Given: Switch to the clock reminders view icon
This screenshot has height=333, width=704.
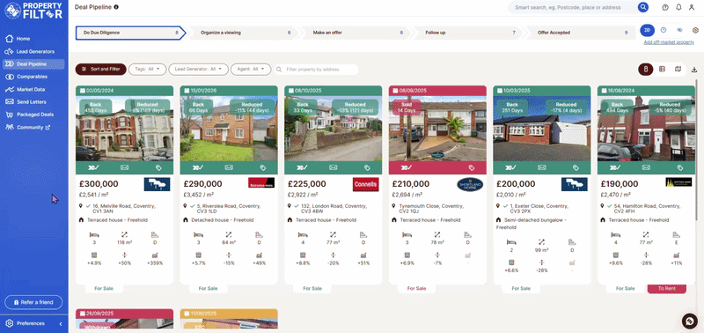Looking at the screenshot, I should pos(664,30).
